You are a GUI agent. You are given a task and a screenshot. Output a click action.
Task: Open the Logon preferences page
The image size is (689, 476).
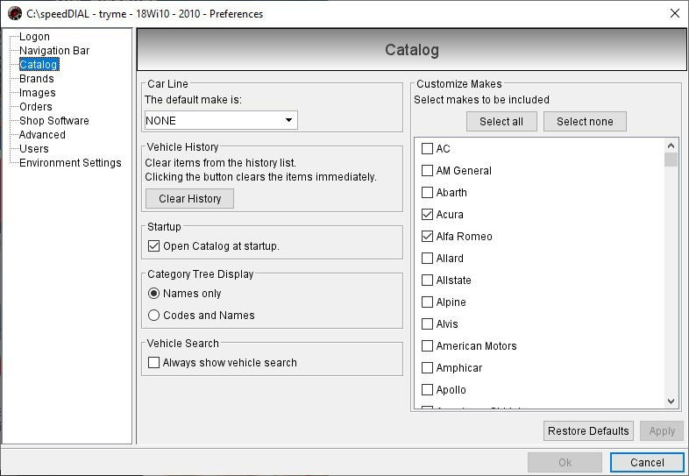(34, 37)
